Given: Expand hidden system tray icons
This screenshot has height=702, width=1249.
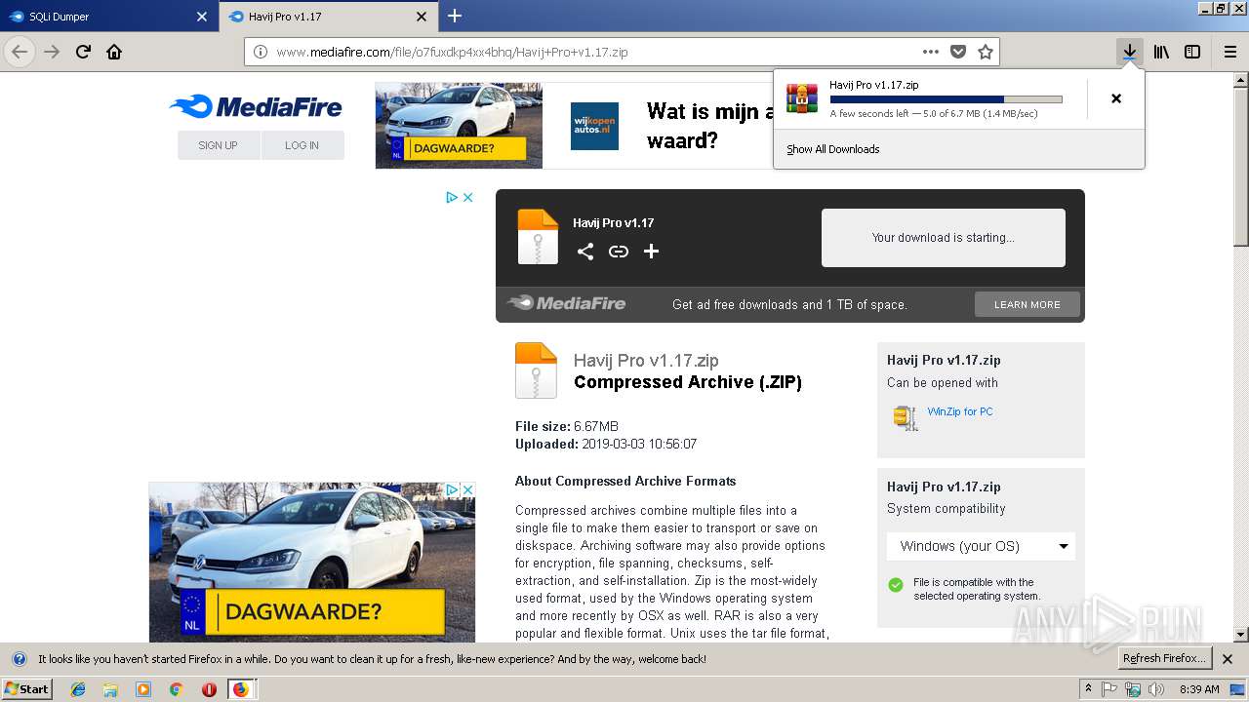Looking at the screenshot, I should (1089, 689).
